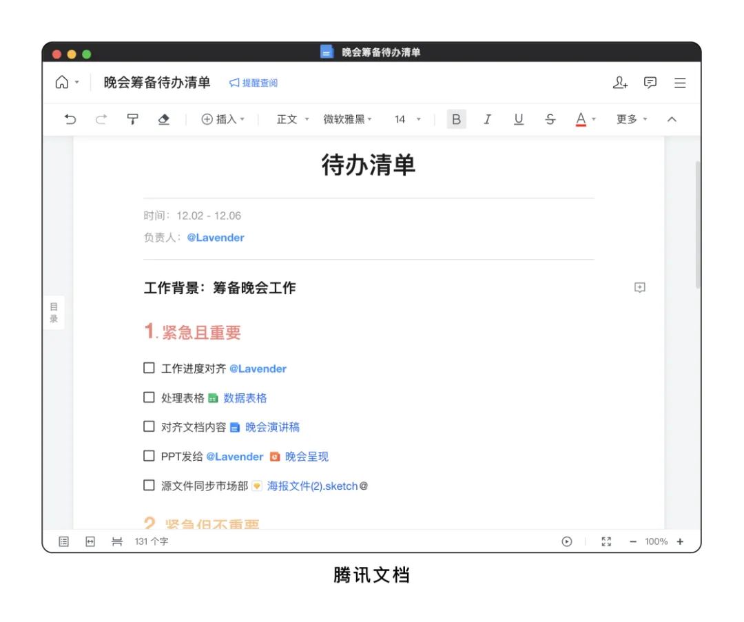Enter fullscreen with the expand icon
744x622 pixels.
pyautogui.click(x=606, y=541)
